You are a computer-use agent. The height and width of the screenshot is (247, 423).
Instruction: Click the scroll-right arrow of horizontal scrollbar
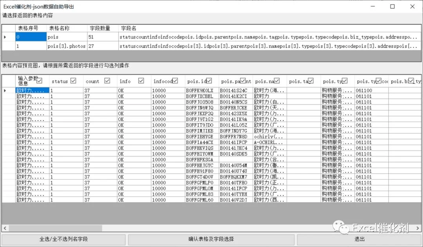[418, 228]
